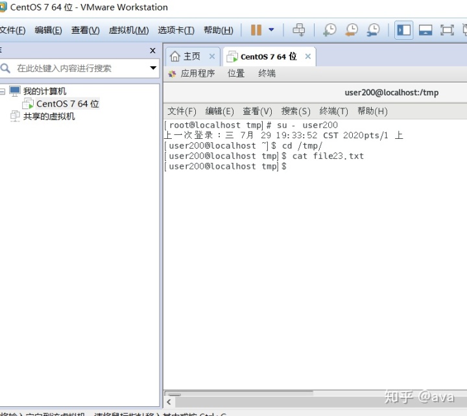Image resolution: width=467 pixels, height=416 pixels.
Task: Close the 主页 tab
Action: 212,56
